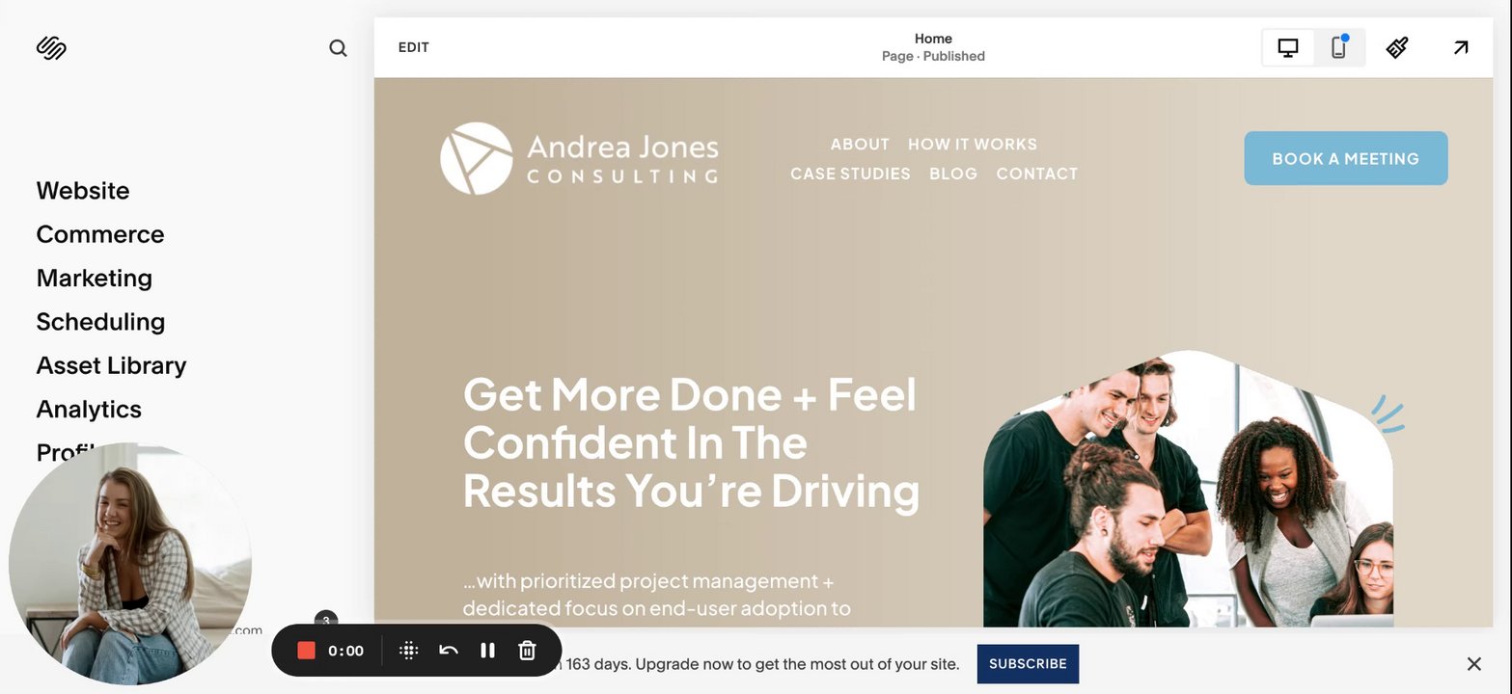Open the Website menu

click(83, 191)
